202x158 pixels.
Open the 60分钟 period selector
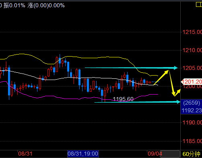(x=192, y=154)
